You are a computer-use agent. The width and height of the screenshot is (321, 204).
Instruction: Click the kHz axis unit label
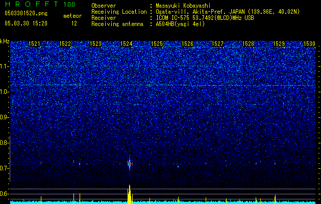pos(5,41)
